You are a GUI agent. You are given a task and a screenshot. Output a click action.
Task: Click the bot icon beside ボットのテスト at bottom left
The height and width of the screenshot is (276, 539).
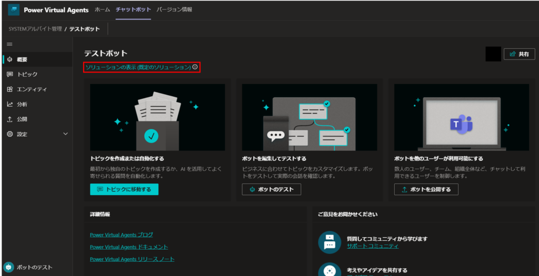[x=8, y=268]
